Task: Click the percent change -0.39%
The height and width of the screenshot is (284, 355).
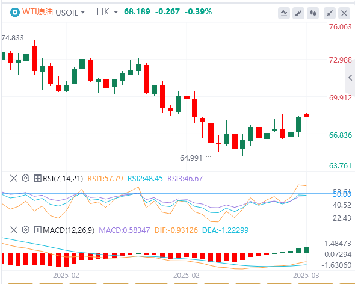Action: tap(199, 11)
